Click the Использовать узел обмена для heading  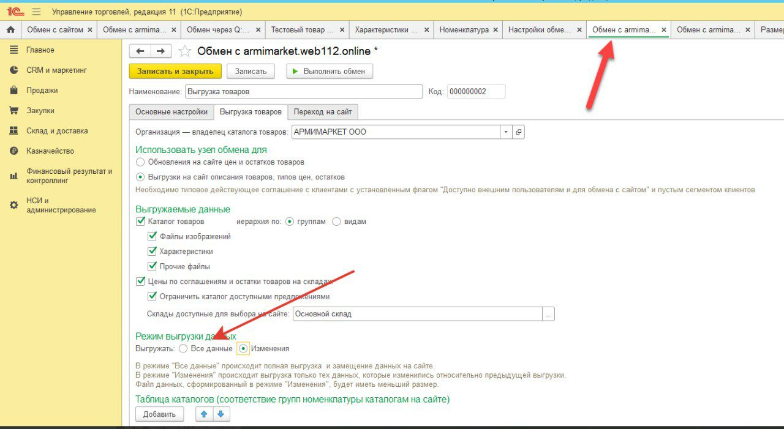click(x=201, y=149)
